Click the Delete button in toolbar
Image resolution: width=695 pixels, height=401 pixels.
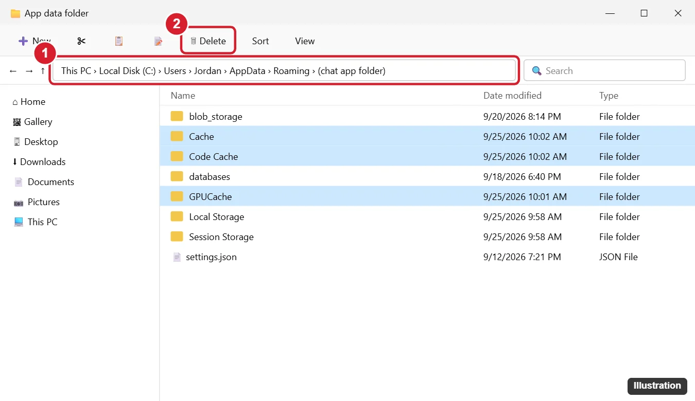click(208, 41)
